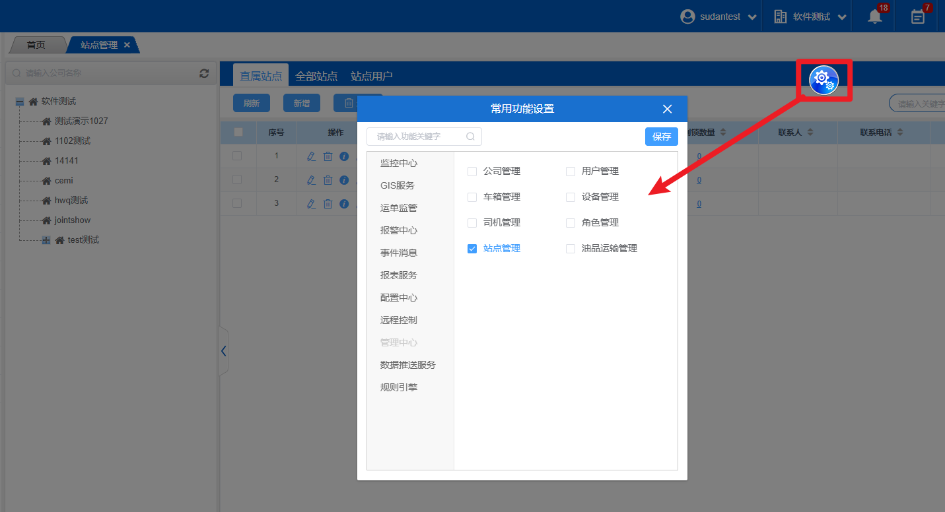Switch to the 全部站点 tab
The height and width of the screenshot is (512, 945).
(316, 76)
